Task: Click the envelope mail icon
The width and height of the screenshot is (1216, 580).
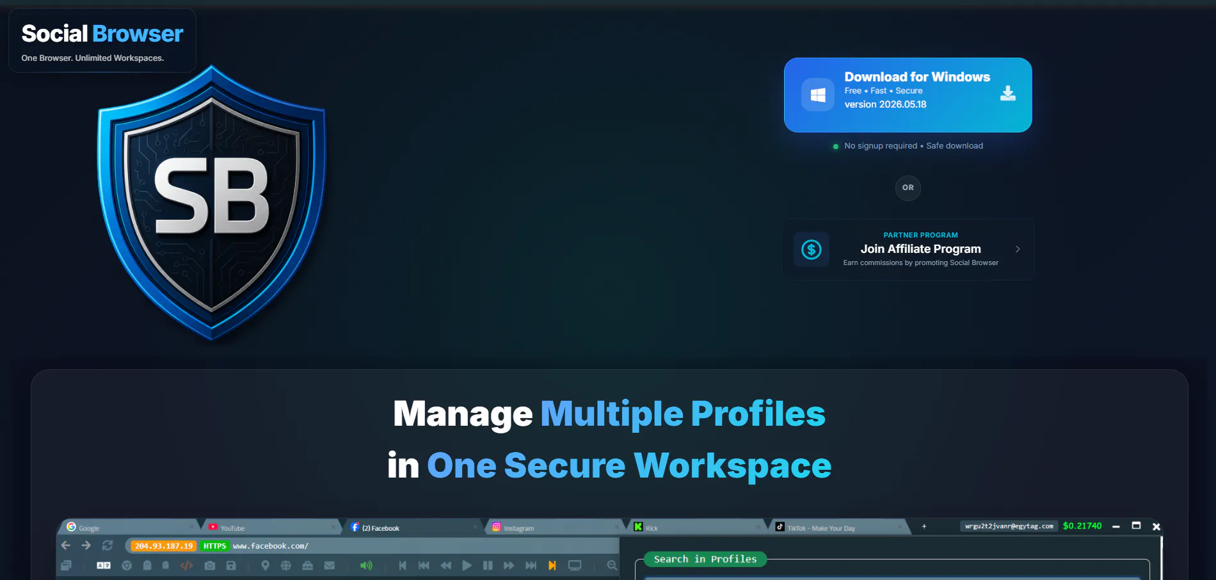Action: point(330,565)
